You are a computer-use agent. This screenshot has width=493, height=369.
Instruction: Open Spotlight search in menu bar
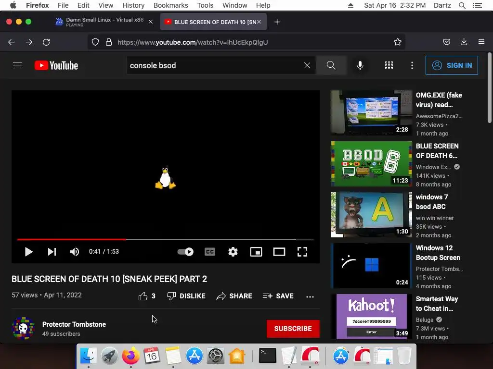point(462,5)
